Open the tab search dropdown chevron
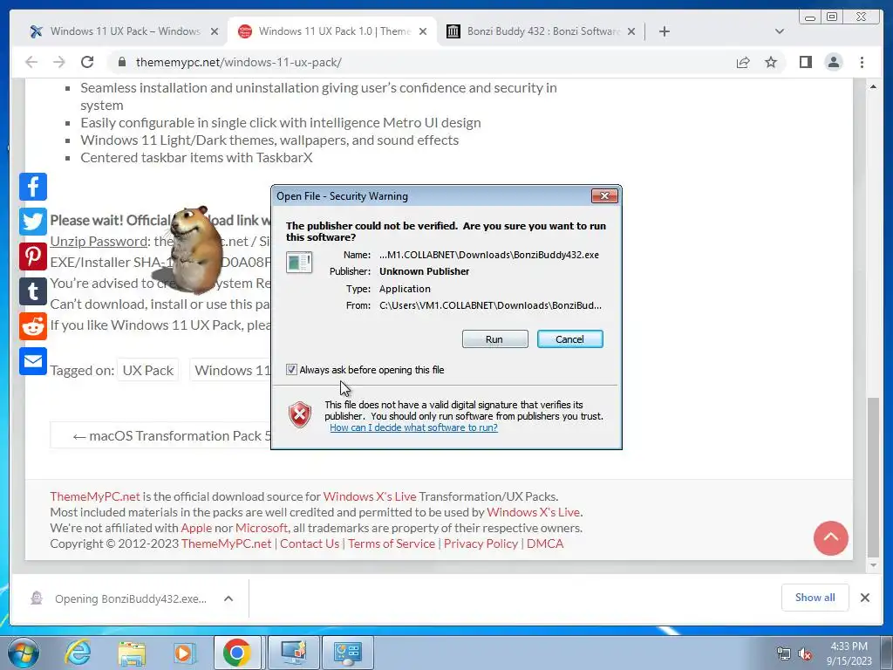The image size is (893, 670). (779, 31)
